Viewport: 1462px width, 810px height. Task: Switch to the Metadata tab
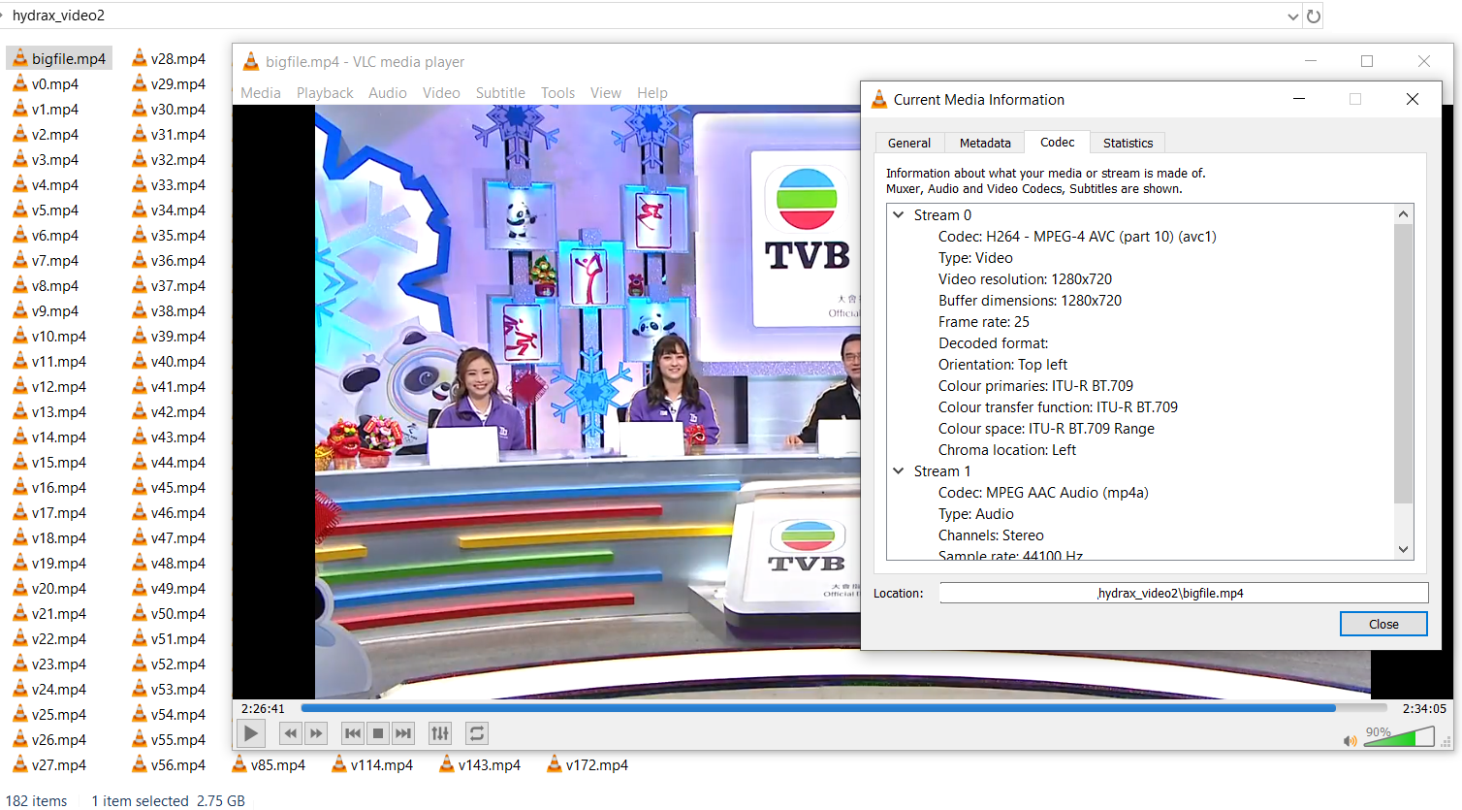pos(985,143)
